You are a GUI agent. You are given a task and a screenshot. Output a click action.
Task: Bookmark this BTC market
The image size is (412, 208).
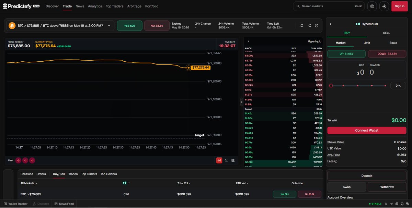(302, 26)
